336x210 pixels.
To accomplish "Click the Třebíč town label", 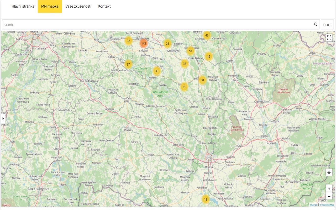I will pos(150,155).
